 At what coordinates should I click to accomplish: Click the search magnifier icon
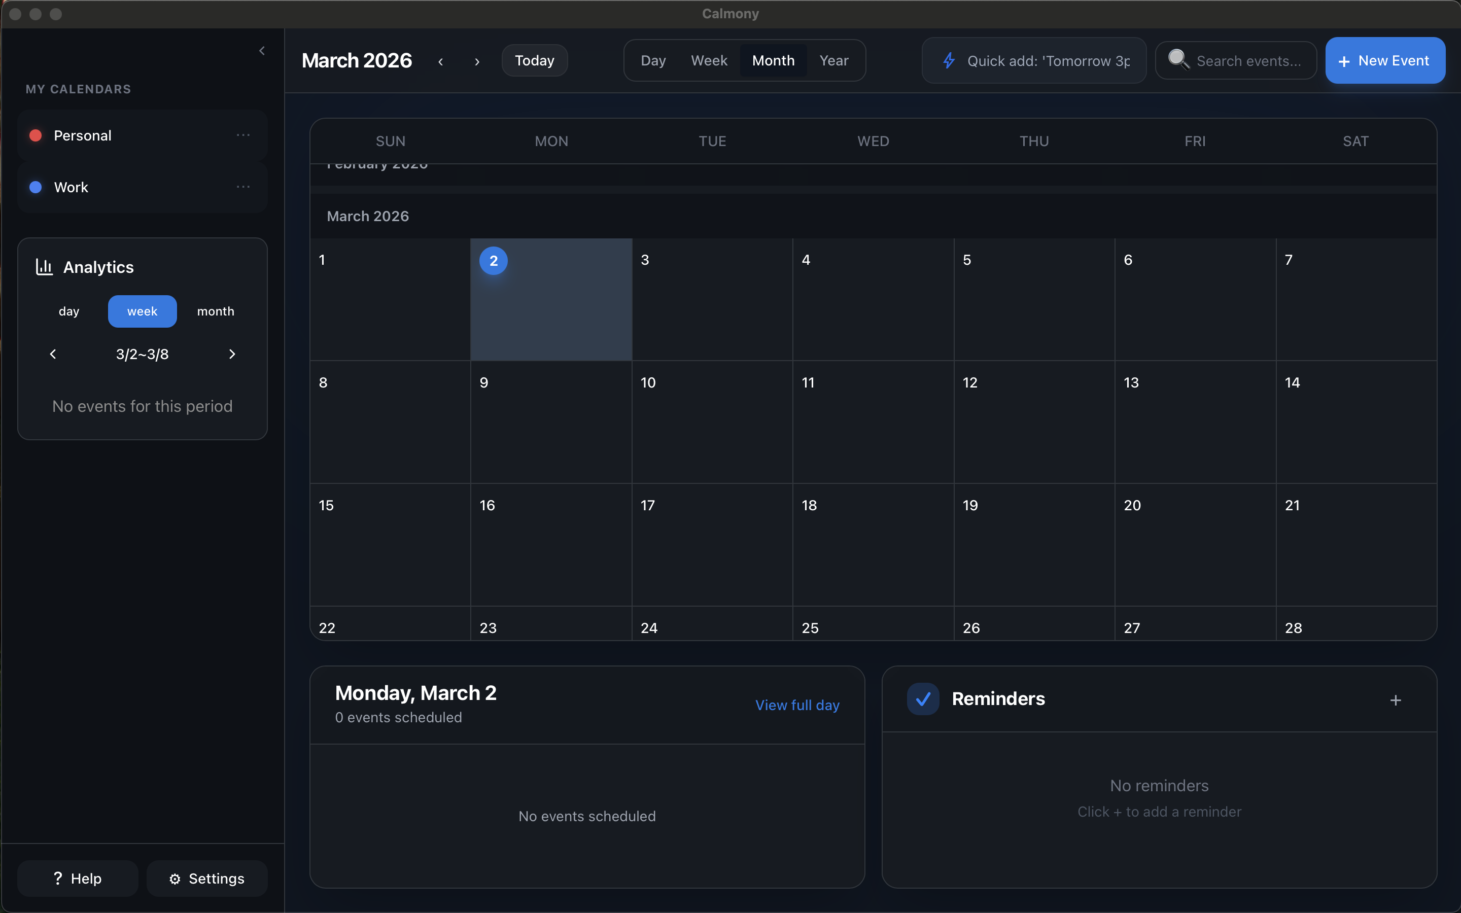click(1179, 60)
